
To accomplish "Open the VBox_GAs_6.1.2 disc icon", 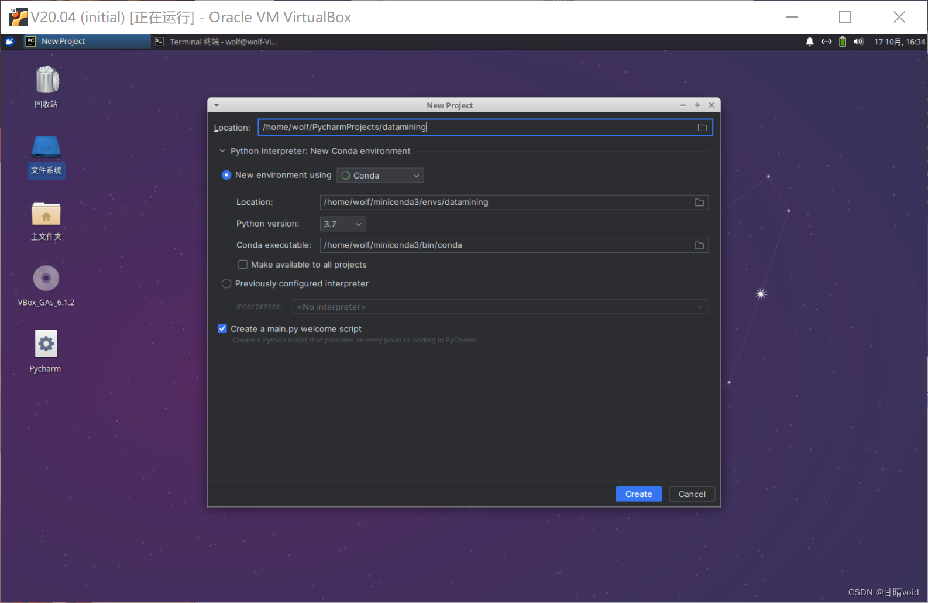I will [x=46, y=286].
